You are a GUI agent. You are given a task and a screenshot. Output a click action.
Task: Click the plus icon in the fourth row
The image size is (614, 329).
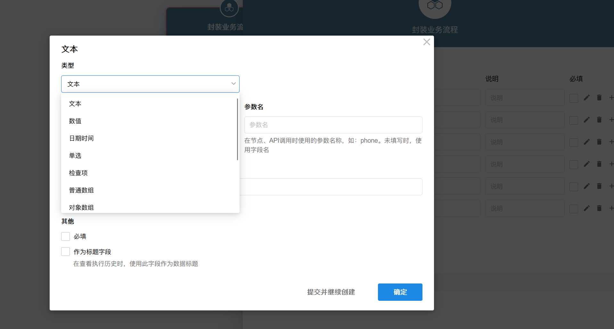[611, 164]
